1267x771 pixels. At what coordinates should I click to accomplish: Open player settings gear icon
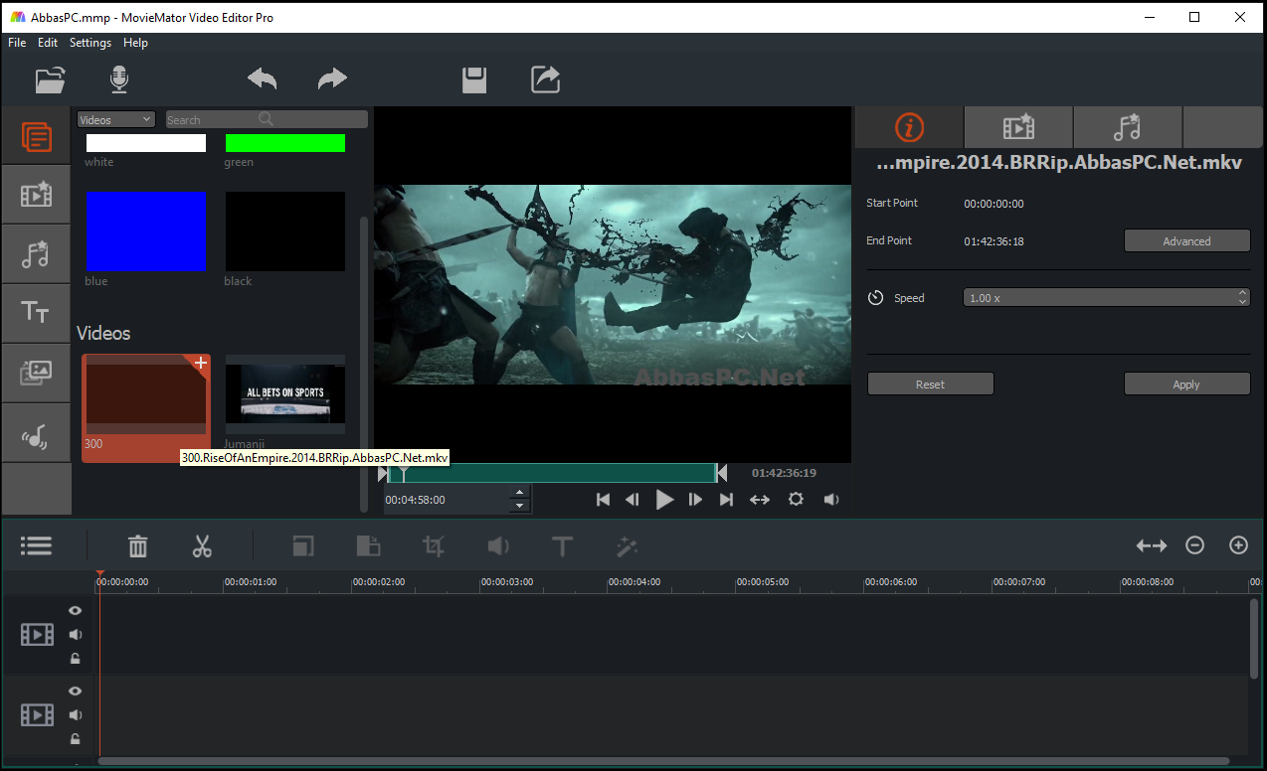[796, 500]
